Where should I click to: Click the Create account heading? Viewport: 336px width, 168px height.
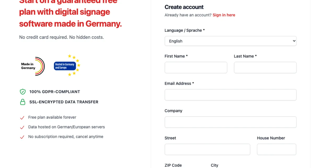click(x=184, y=7)
